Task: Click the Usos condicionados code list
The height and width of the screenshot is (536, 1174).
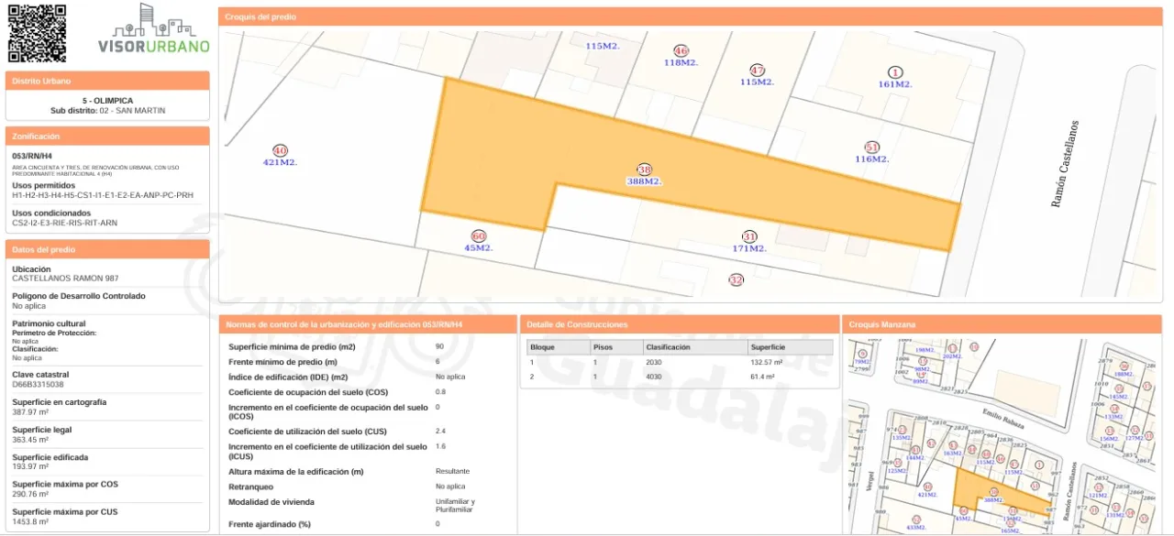Action: [64, 223]
